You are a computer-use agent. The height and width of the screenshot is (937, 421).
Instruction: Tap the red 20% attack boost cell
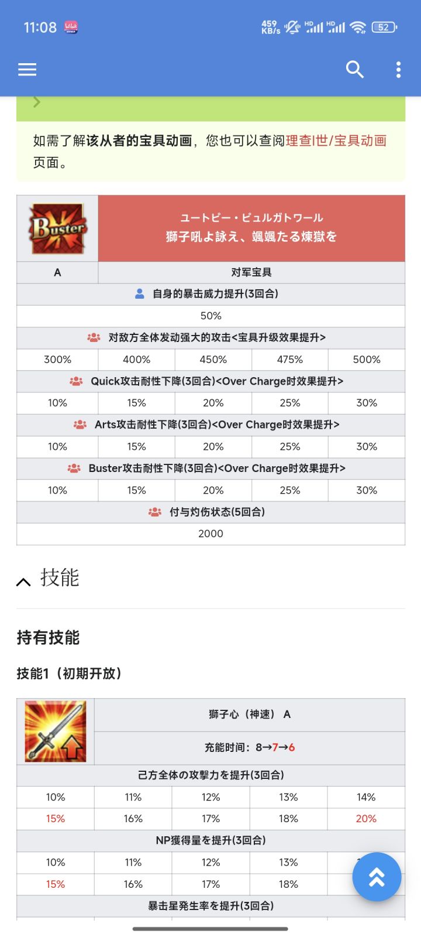(x=366, y=819)
